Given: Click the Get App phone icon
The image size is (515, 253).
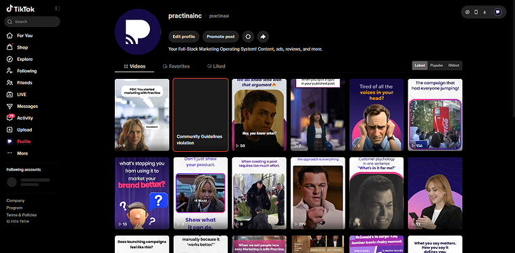Looking at the screenshot, I should click(476, 12).
